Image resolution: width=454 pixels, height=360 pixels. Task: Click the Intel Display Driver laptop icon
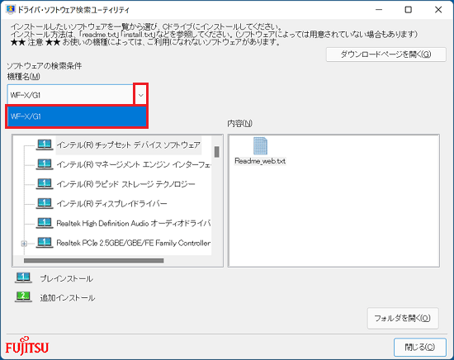point(45,203)
